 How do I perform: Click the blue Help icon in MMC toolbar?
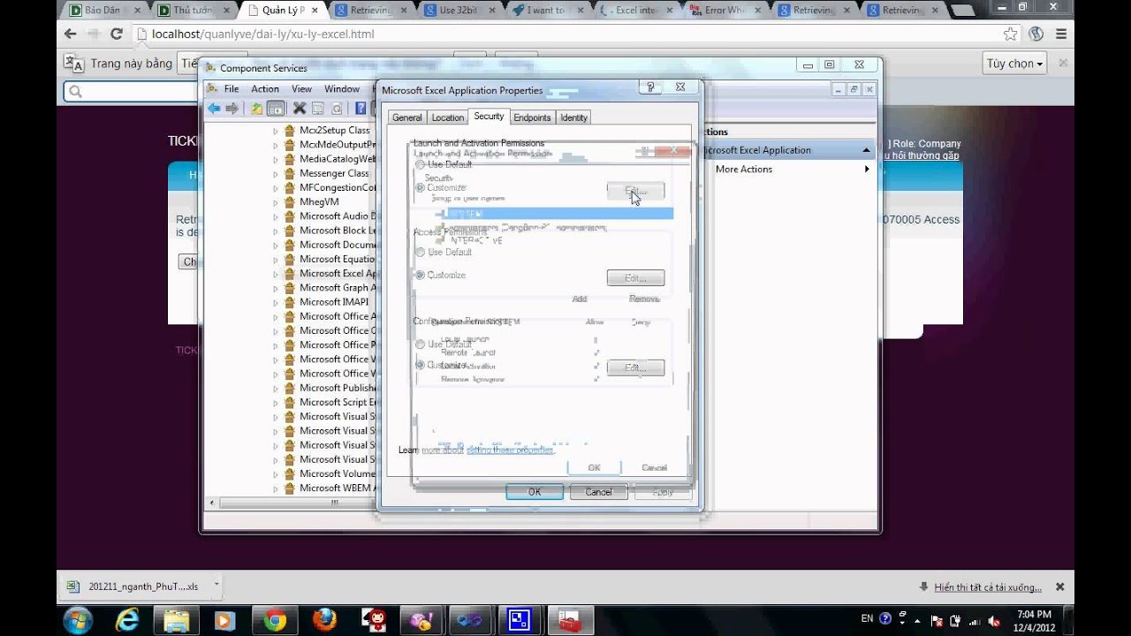pyautogui.click(x=361, y=109)
